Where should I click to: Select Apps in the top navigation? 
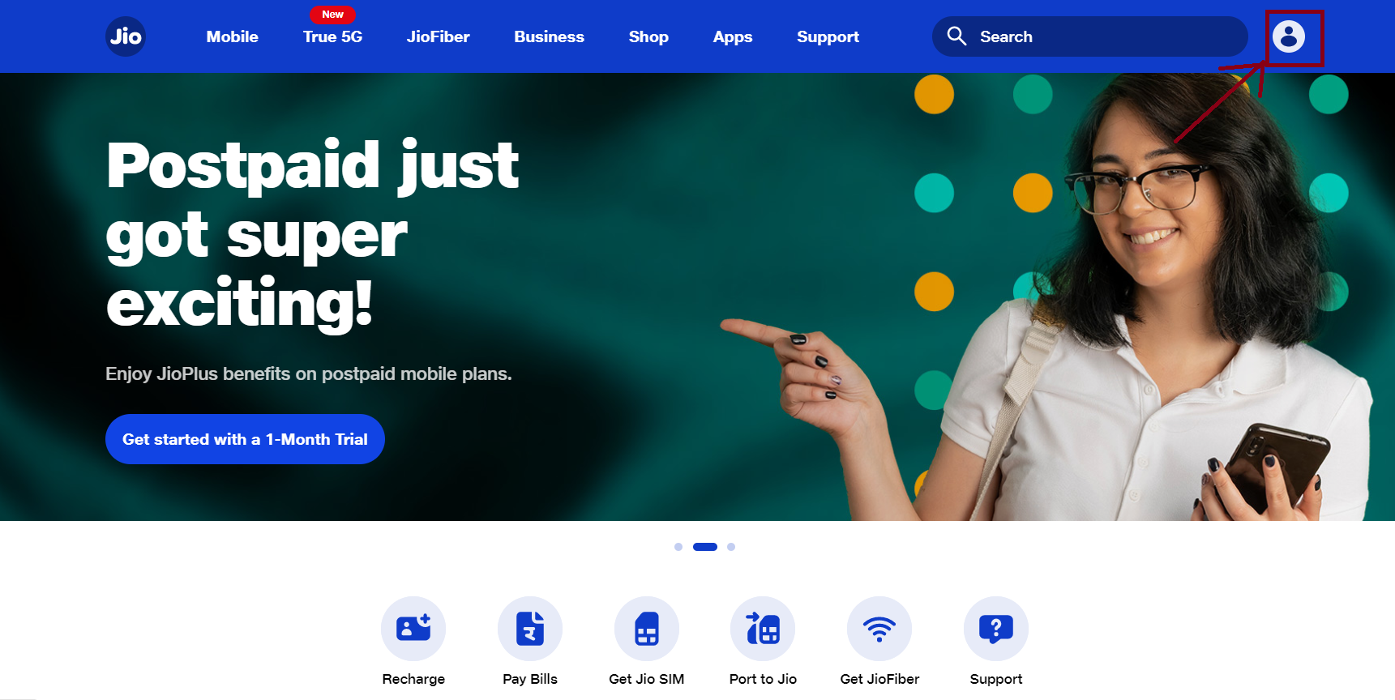click(x=733, y=36)
